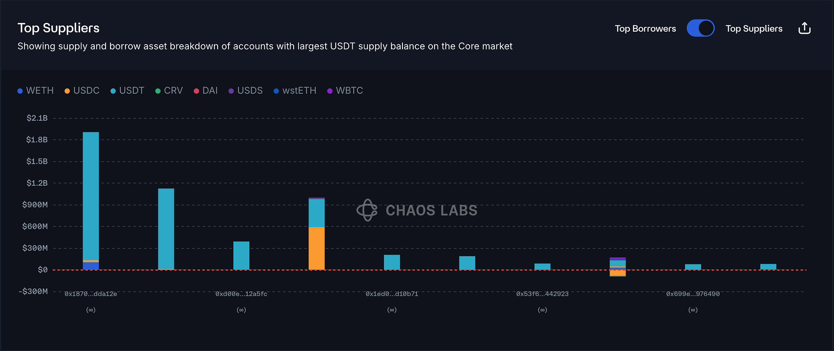This screenshot has height=351, width=834.
Task: Toggle USDC legend series visibility
Action: point(82,91)
